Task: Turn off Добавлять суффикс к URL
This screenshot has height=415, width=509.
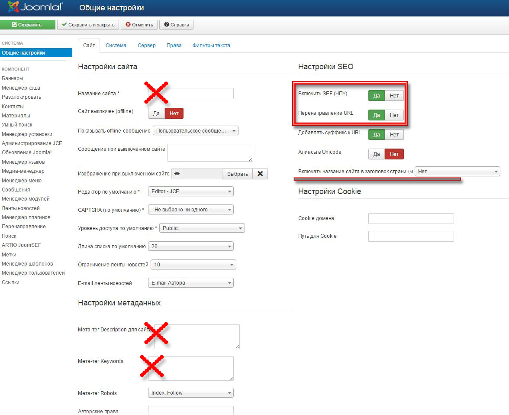Action: [x=394, y=134]
